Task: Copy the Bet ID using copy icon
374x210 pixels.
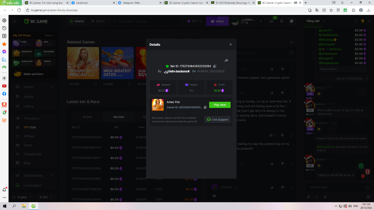Action: click(x=215, y=66)
